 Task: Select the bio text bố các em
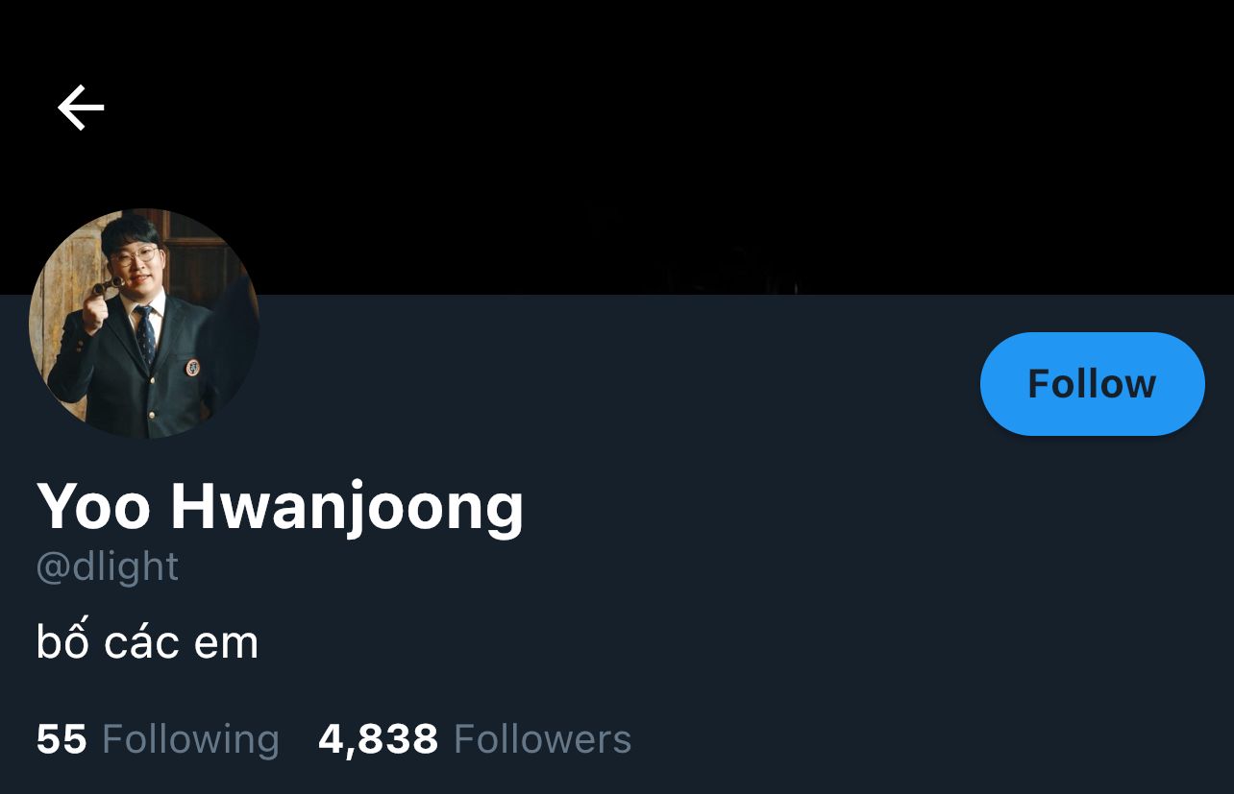147,641
